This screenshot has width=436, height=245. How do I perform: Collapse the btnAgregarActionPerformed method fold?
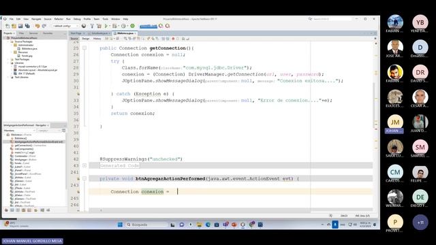point(84,178)
